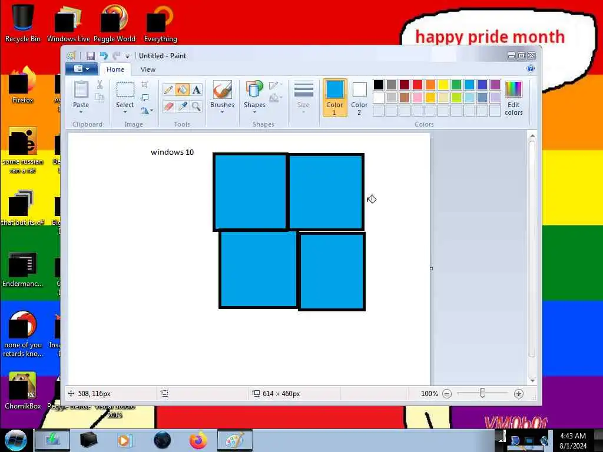Viewport: 603px width, 452px height.
Task: Click the Save icon in quick access toolbar
Action: click(90, 56)
